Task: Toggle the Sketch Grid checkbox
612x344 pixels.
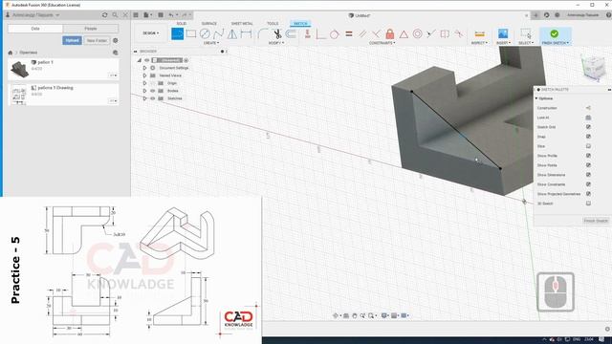Action: (x=588, y=127)
